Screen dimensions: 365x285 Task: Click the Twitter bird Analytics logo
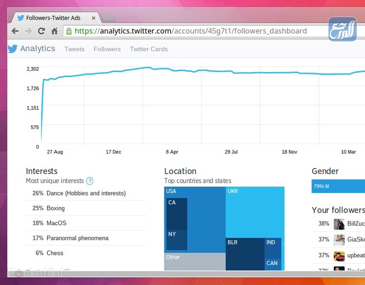(31, 49)
